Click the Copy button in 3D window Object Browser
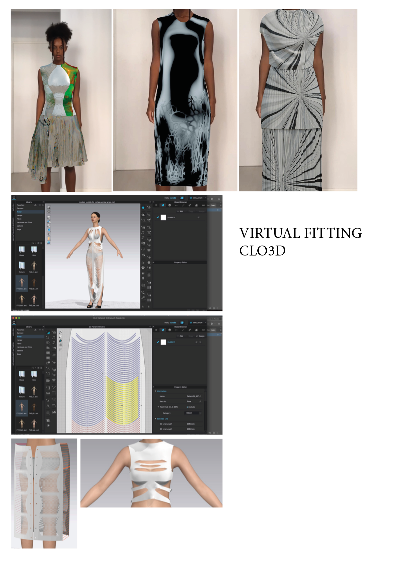 point(191,211)
